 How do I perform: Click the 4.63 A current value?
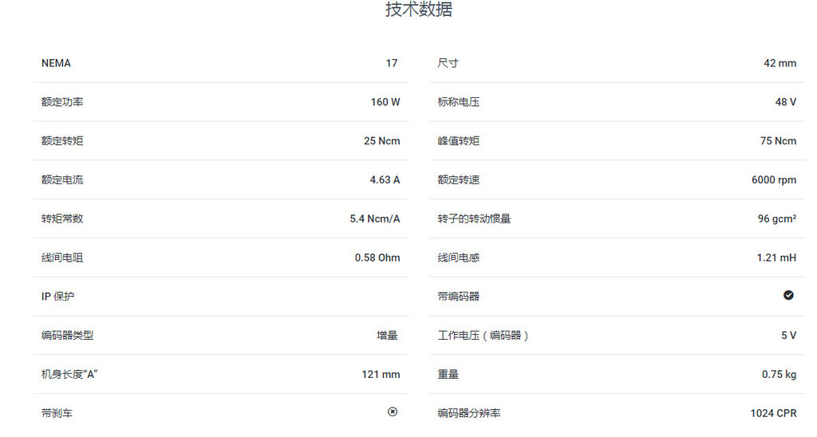coord(385,180)
